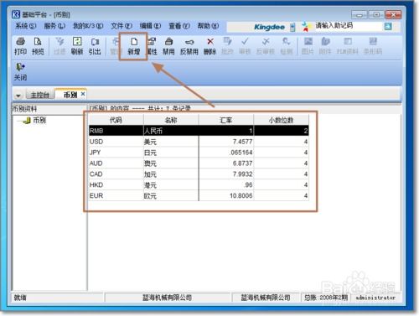Open the 编辑(E) menu
This screenshot has height=316, width=419.
pyautogui.click(x=150, y=26)
